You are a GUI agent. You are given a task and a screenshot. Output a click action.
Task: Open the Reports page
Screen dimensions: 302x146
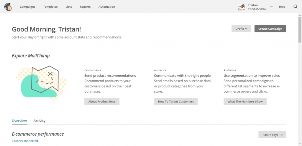coord(85,7)
